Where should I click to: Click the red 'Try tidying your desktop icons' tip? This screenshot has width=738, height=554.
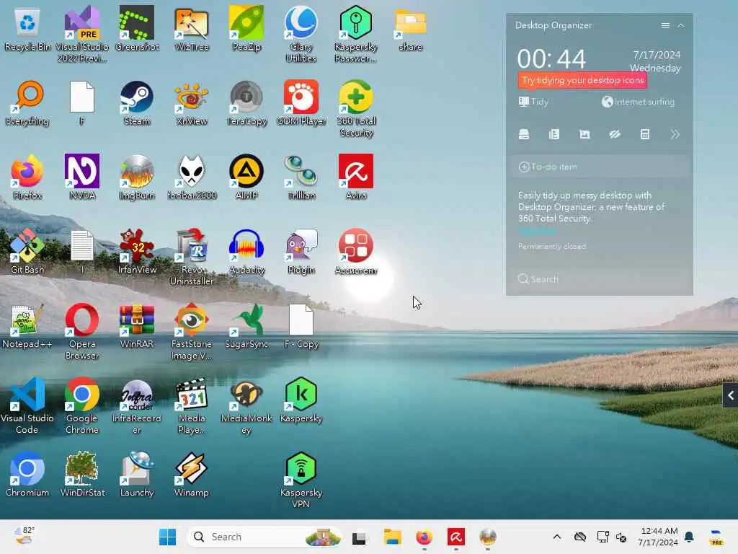[x=582, y=80]
